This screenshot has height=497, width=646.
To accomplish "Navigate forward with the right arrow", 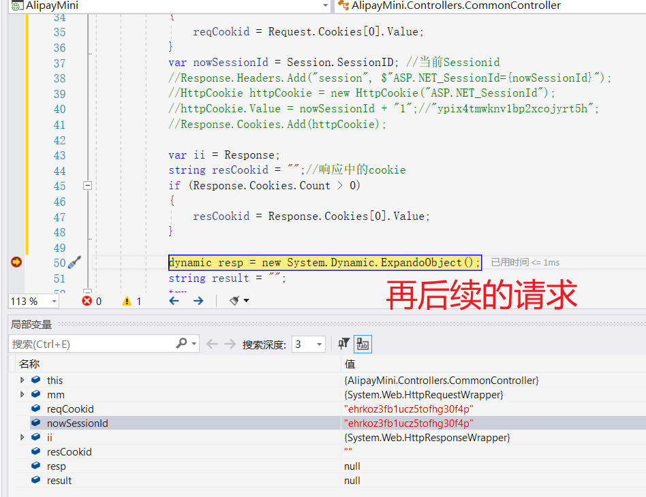I will pyautogui.click(x=198, y=301).
